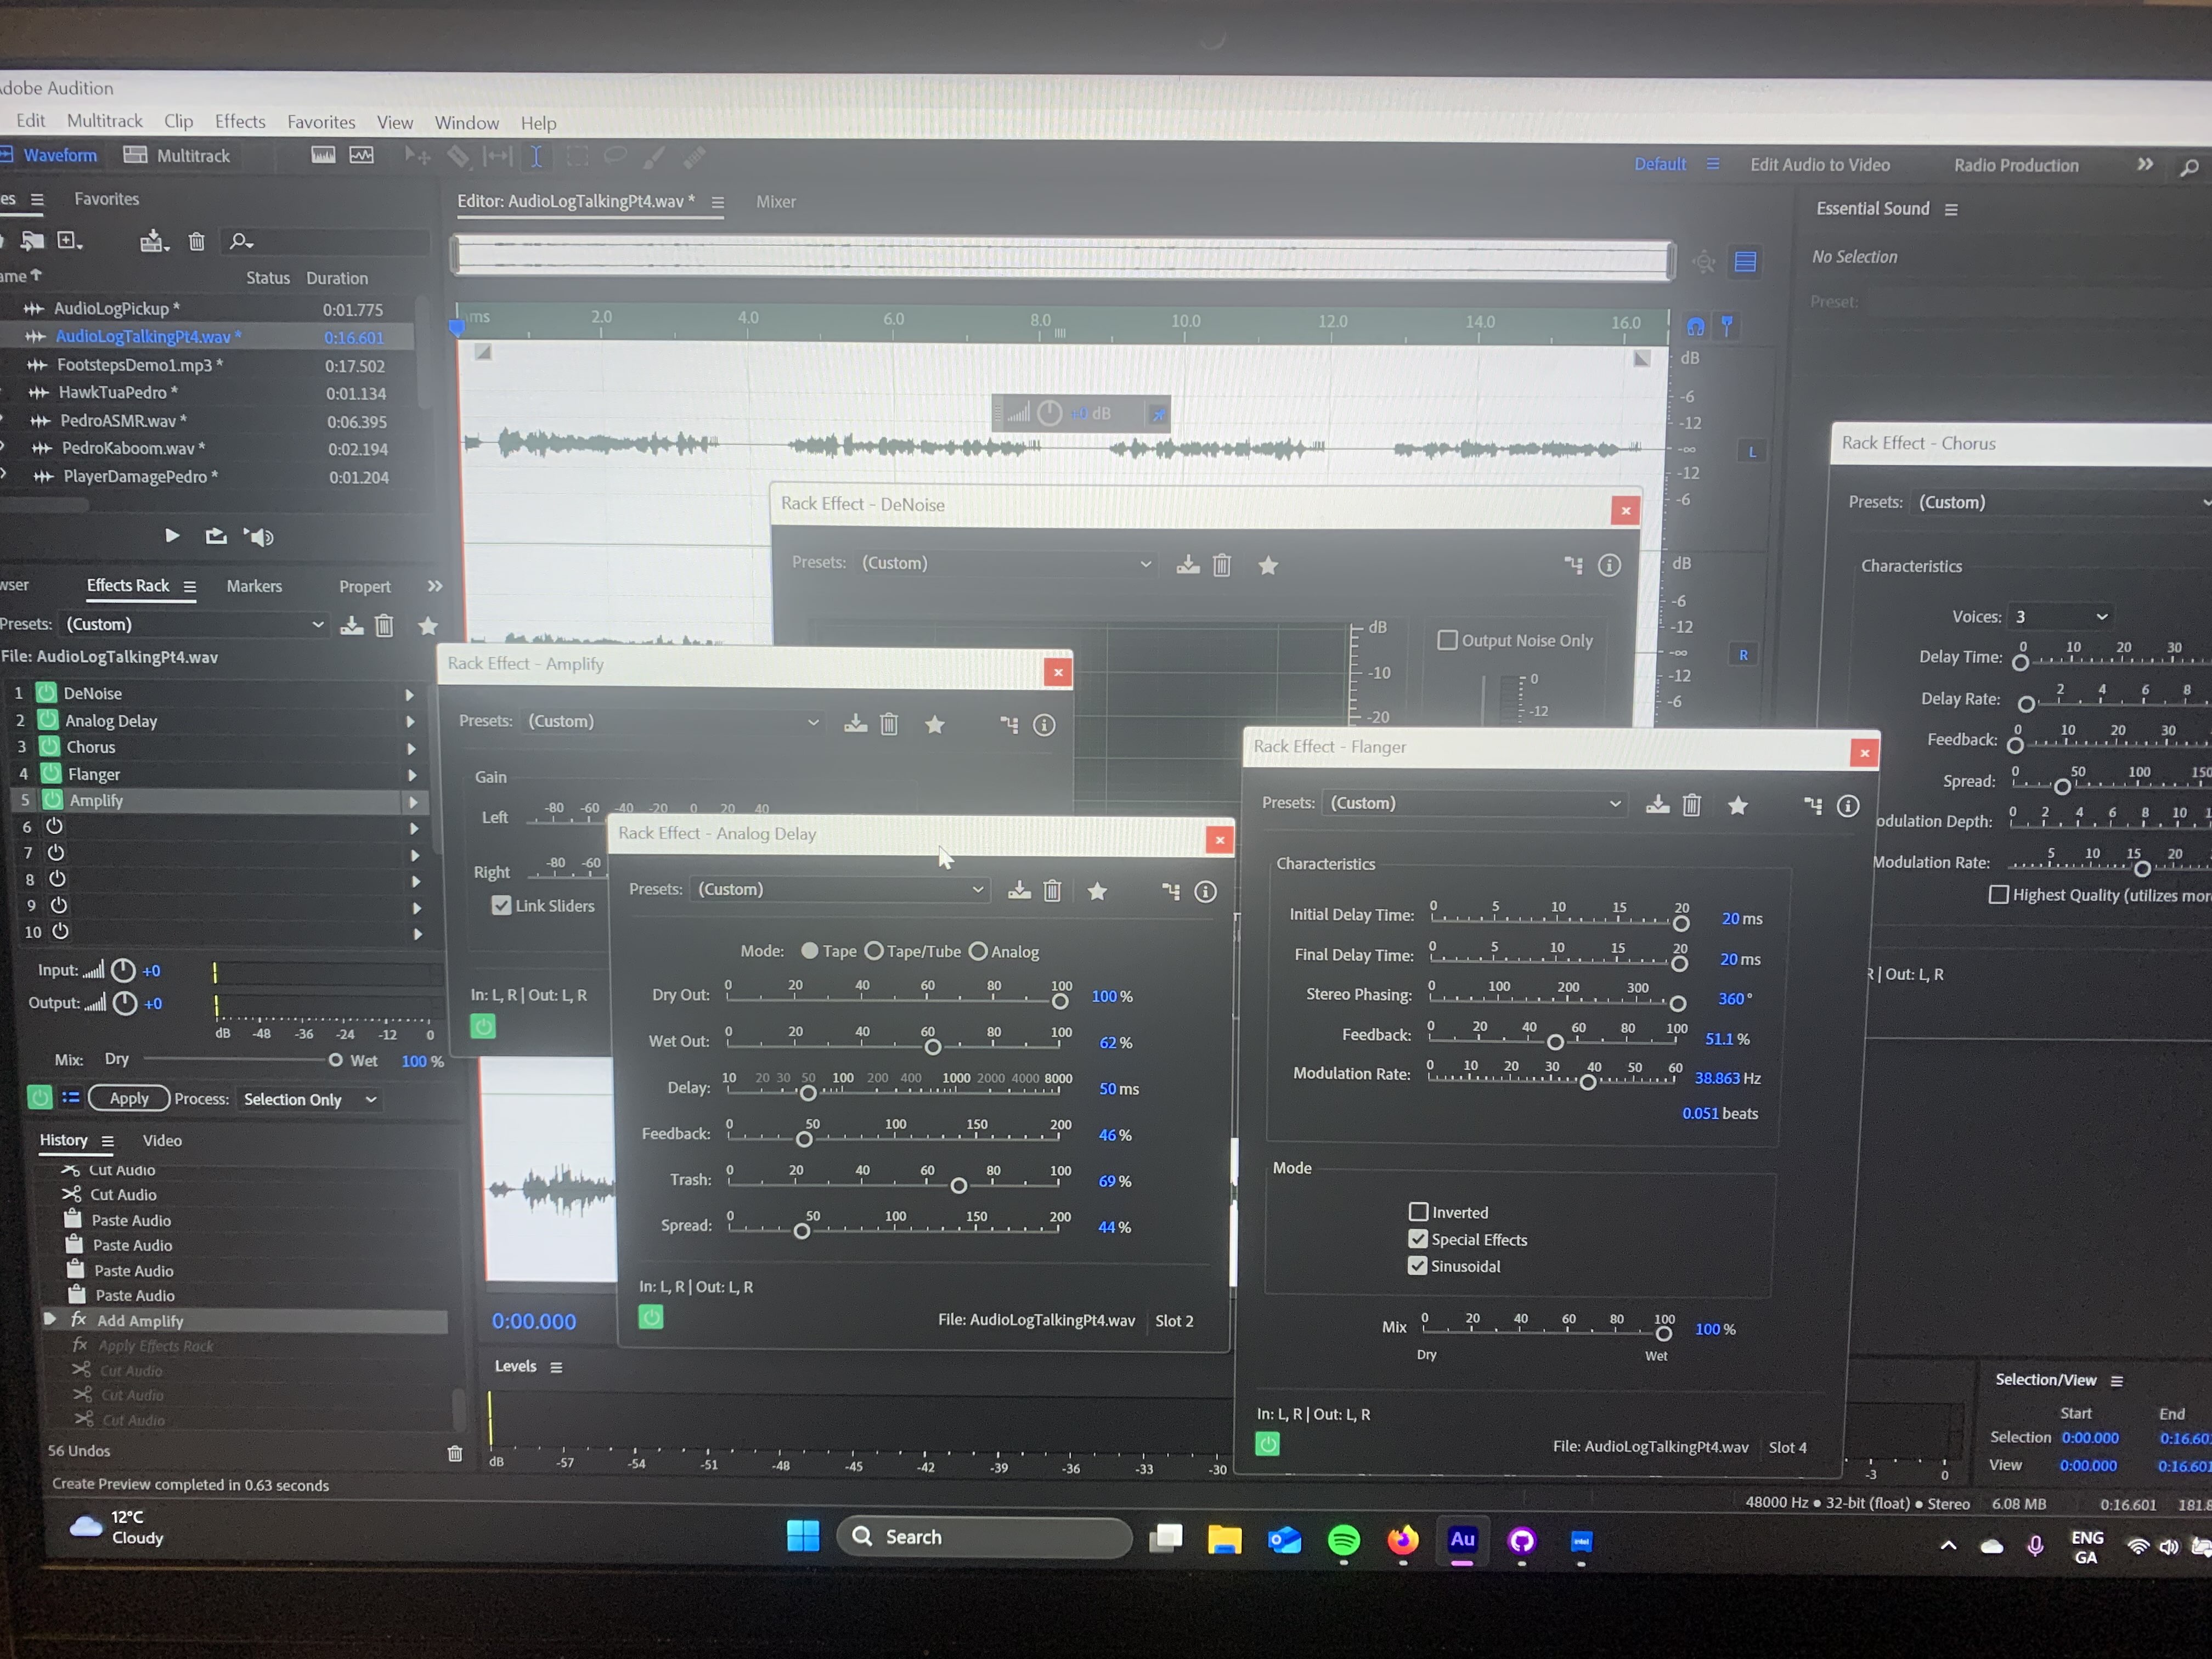Open Spotify from the taskbar
Viewport: 2212px width, 1659px height.
(x=1343, y=1540)
